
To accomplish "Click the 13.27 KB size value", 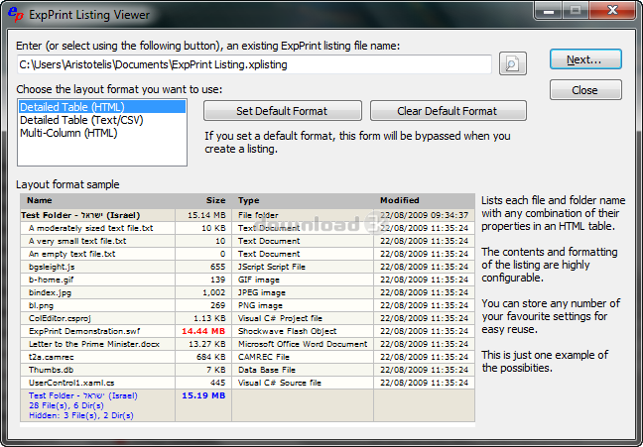I will pos(207,344).
